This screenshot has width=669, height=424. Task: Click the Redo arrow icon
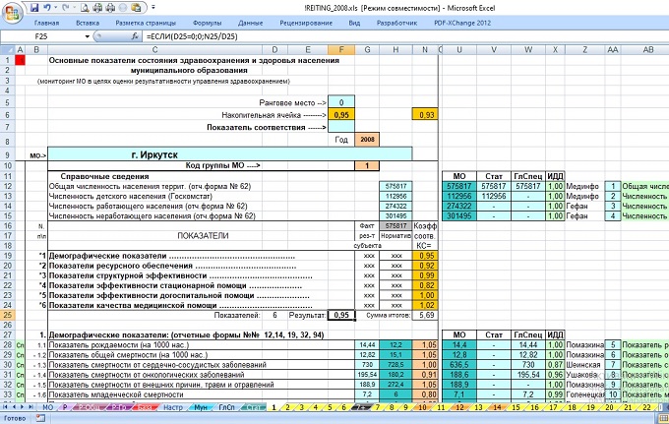[65, 8]
